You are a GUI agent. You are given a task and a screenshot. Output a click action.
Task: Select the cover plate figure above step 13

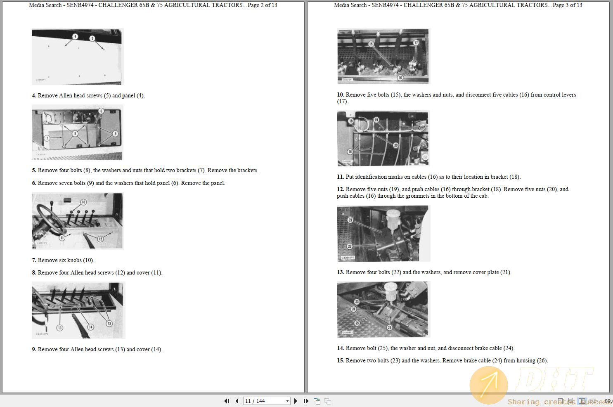[383, 233]
